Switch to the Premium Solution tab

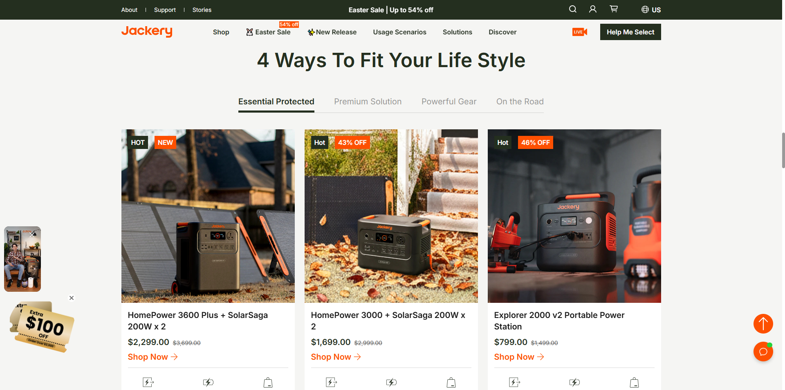tap(368, 101)
